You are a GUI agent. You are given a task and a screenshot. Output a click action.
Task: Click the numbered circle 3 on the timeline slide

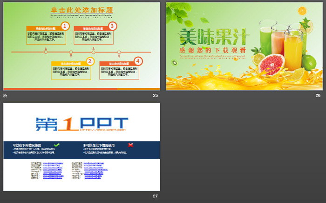point(112,26)
